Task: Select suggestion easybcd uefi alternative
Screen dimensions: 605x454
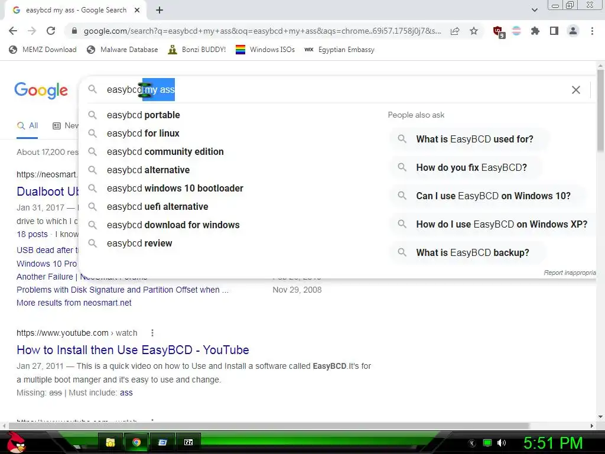Action: pos(157,206)
